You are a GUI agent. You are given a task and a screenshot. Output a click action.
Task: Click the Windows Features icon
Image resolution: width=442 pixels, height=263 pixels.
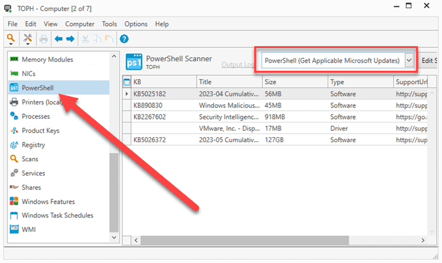pyautogui.click(x=14, y=201)
